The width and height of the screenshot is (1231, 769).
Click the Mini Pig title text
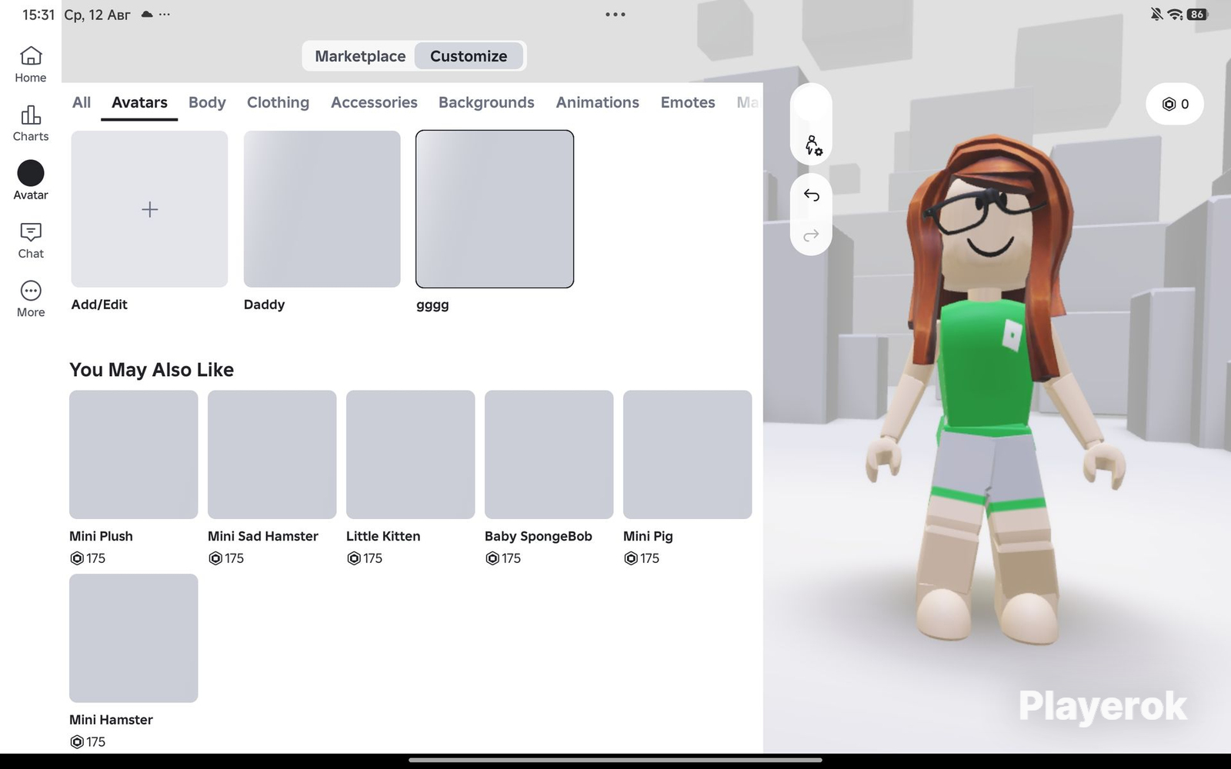click(648, 536)
